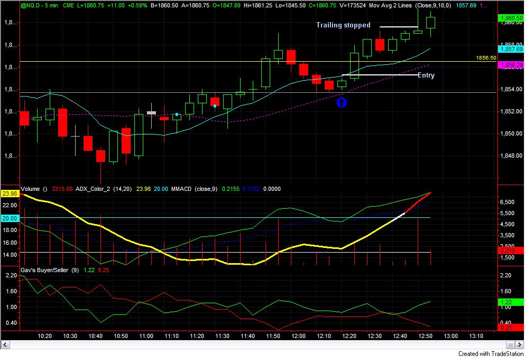Click the red 0.25 right axis tag
The image size is (525, 357).
click(x=511, y=327)
